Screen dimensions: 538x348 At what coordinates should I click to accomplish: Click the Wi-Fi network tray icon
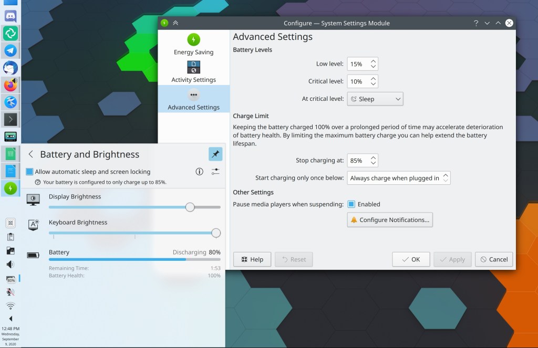11,305
